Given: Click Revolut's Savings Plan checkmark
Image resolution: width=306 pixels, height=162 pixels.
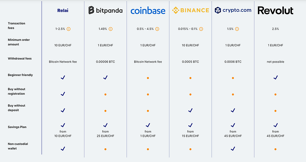Looking at the screenshot, I should click(275, 125).
